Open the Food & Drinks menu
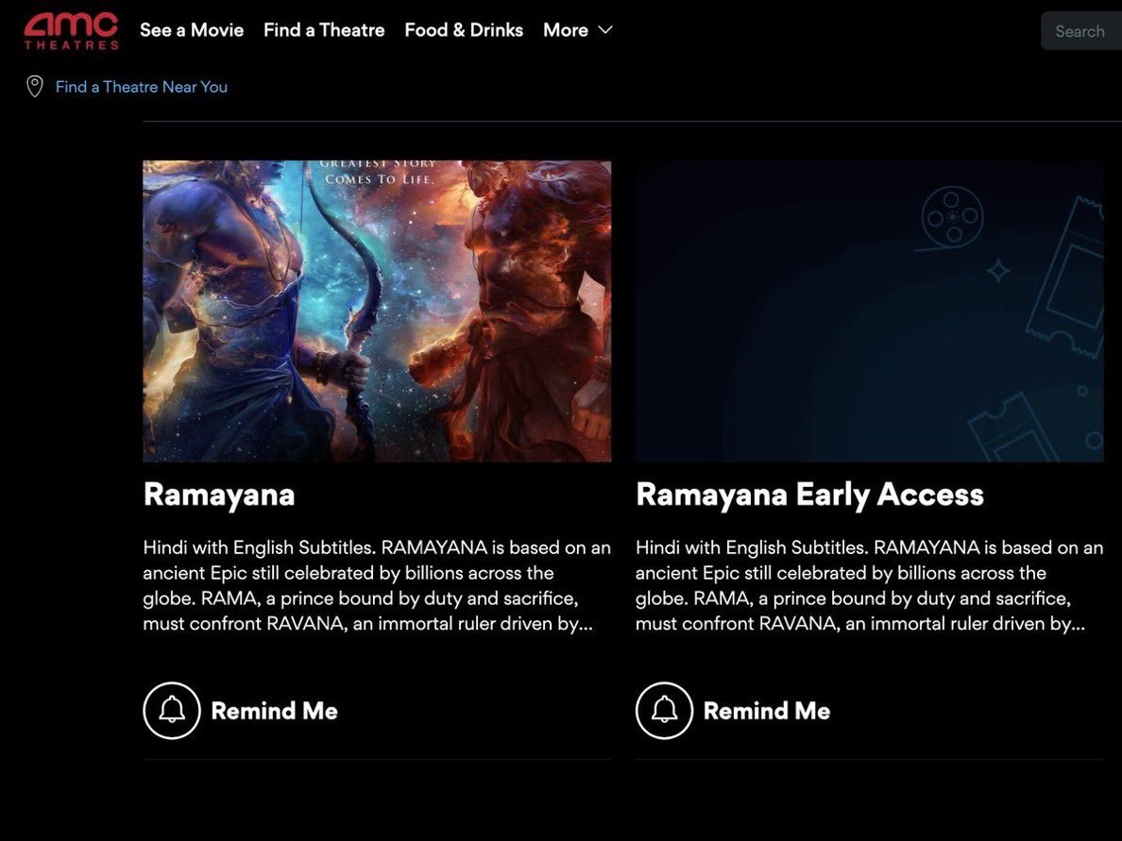The image size is (1122, 841). [464, 30]
